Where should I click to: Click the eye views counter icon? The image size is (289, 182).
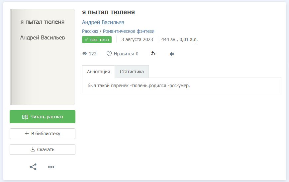[84, 54]
